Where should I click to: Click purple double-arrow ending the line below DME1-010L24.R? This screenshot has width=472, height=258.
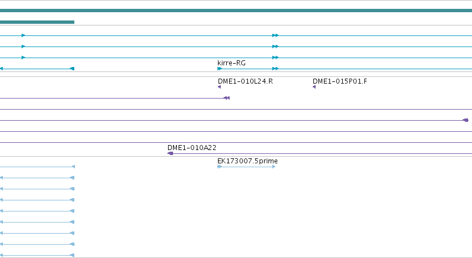point(227,98)
